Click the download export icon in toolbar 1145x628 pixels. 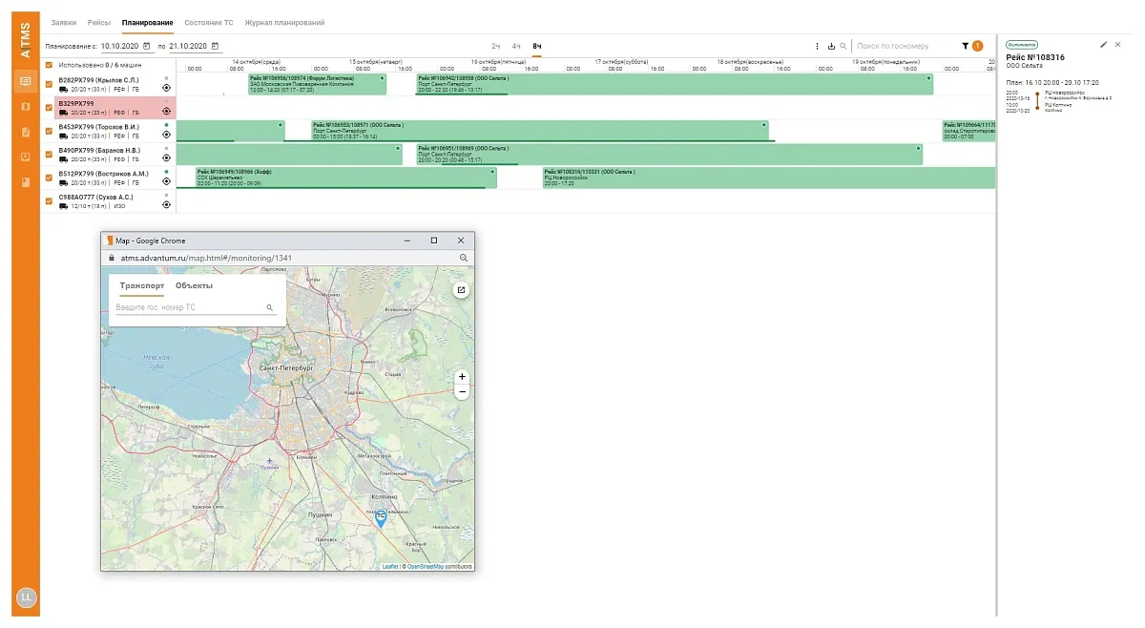coord(830,46)
